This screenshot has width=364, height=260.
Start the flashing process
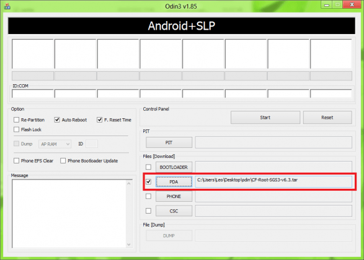(265, 118)
